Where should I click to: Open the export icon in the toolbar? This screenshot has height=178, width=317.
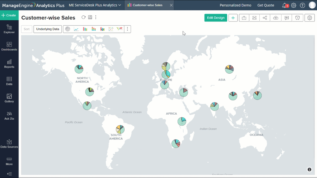244,18
